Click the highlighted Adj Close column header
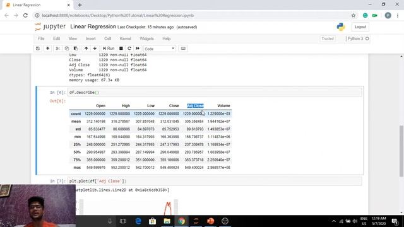The width and height of the screenshot is (404, 227). click(195, 106)
